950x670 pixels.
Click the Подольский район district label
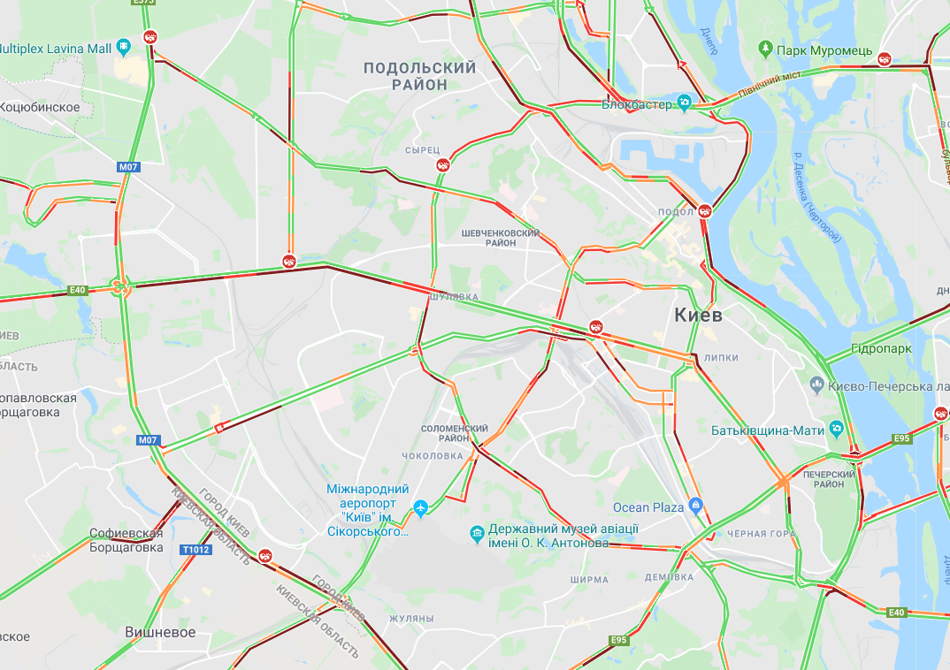point(420,76)
